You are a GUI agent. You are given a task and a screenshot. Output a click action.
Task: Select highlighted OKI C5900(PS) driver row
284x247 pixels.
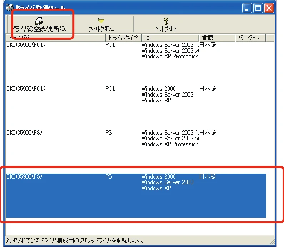click(136, 195)
